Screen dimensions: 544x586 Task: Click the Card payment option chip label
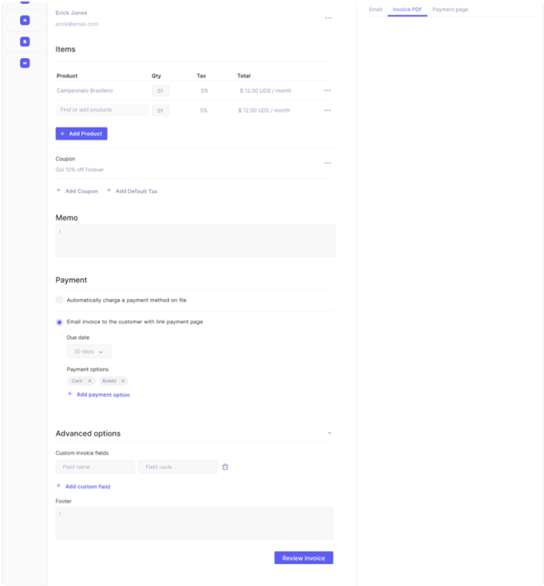[x=76, y=381]
